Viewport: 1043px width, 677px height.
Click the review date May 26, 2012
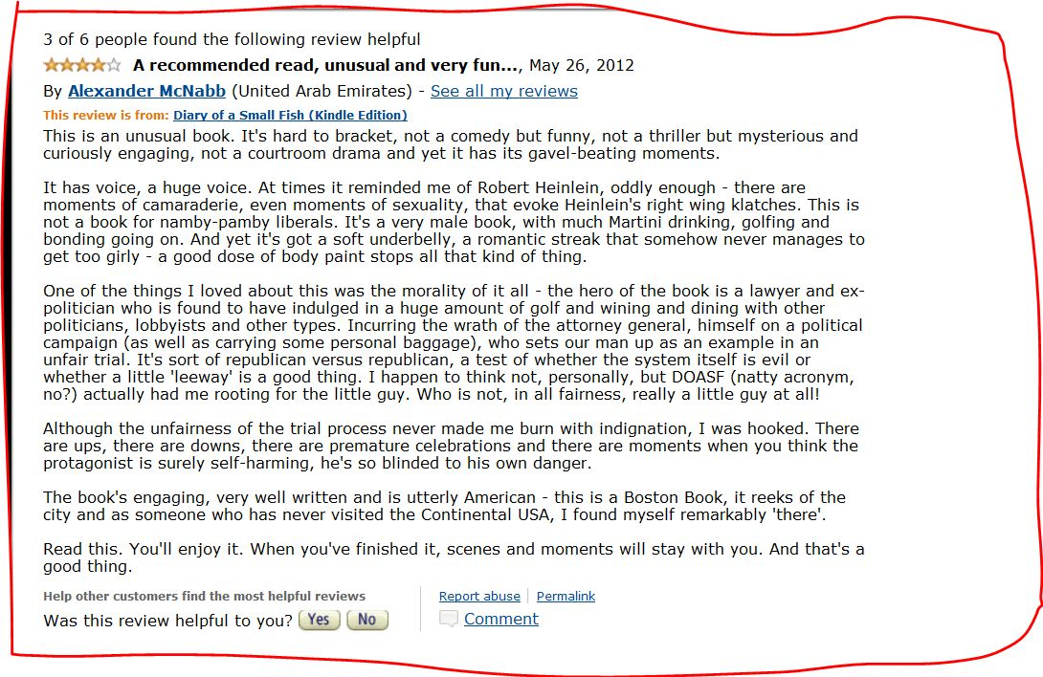[582, 65]
